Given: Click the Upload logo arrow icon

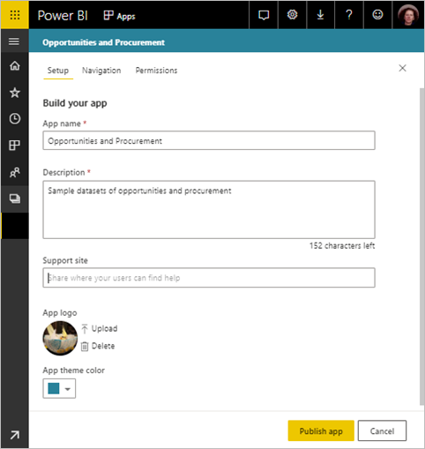Looking at the screenshot, I should click(85, 329).
